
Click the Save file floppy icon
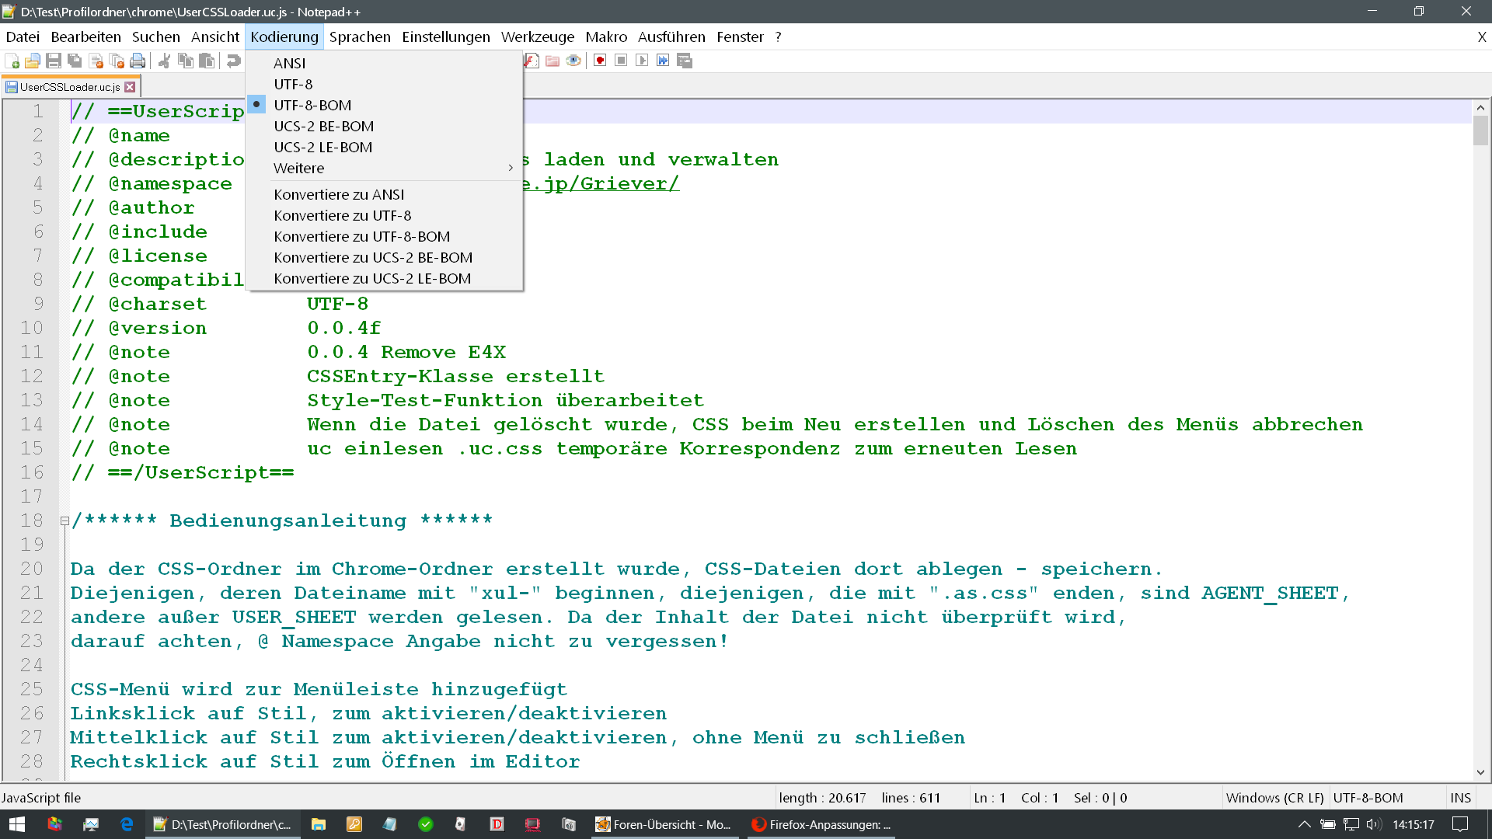pyautogui.click(x=54, y=61)
